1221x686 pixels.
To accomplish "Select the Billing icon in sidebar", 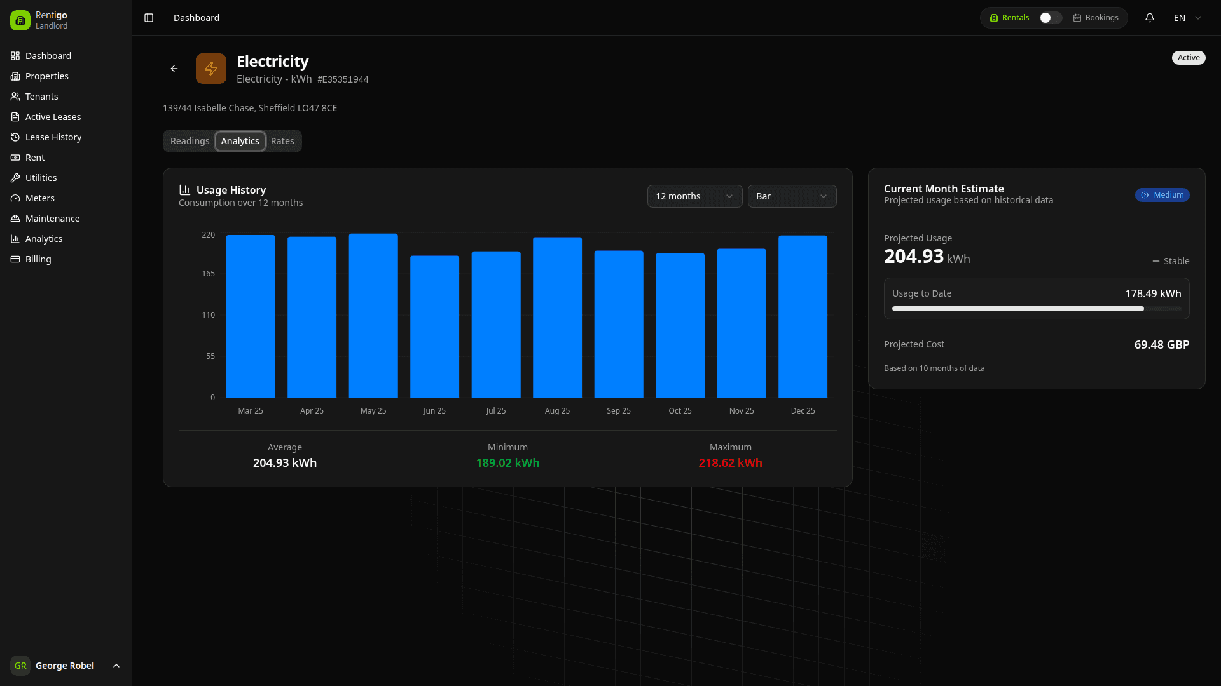I will pos(15,259).
